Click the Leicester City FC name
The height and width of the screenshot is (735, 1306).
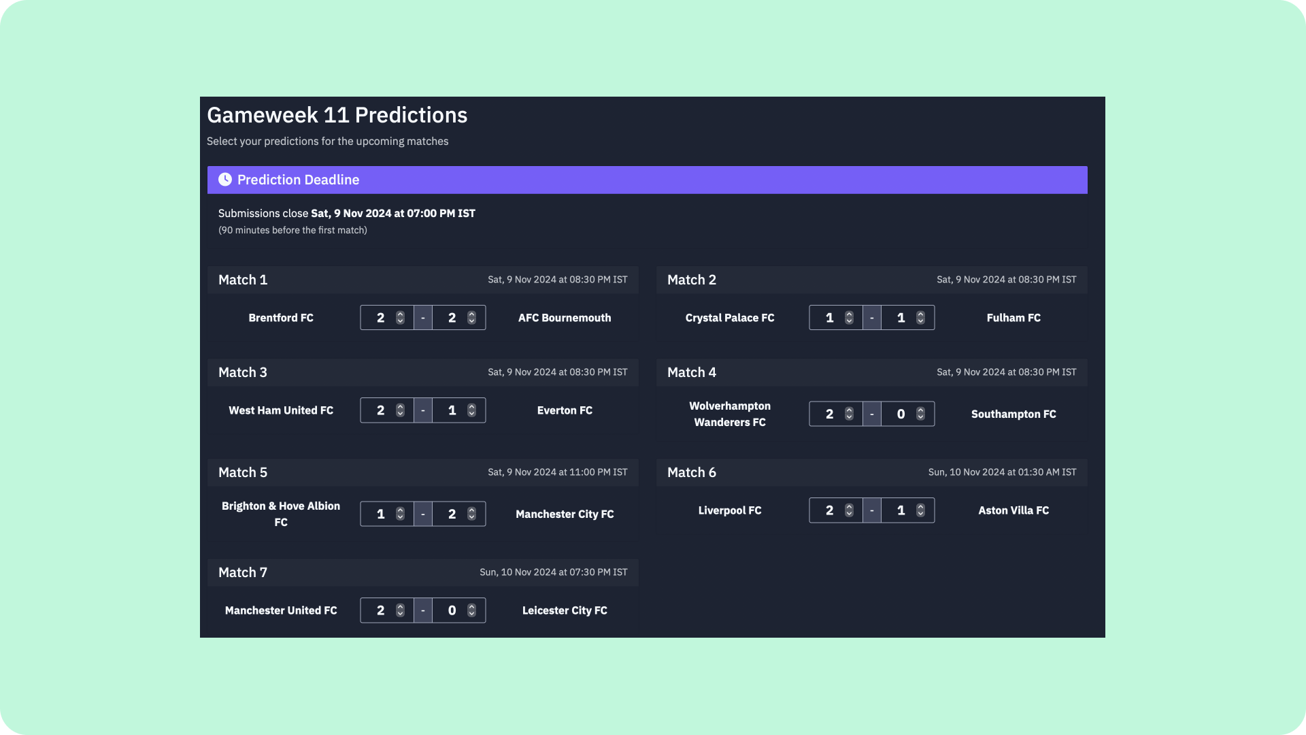(x=565, y=610)
